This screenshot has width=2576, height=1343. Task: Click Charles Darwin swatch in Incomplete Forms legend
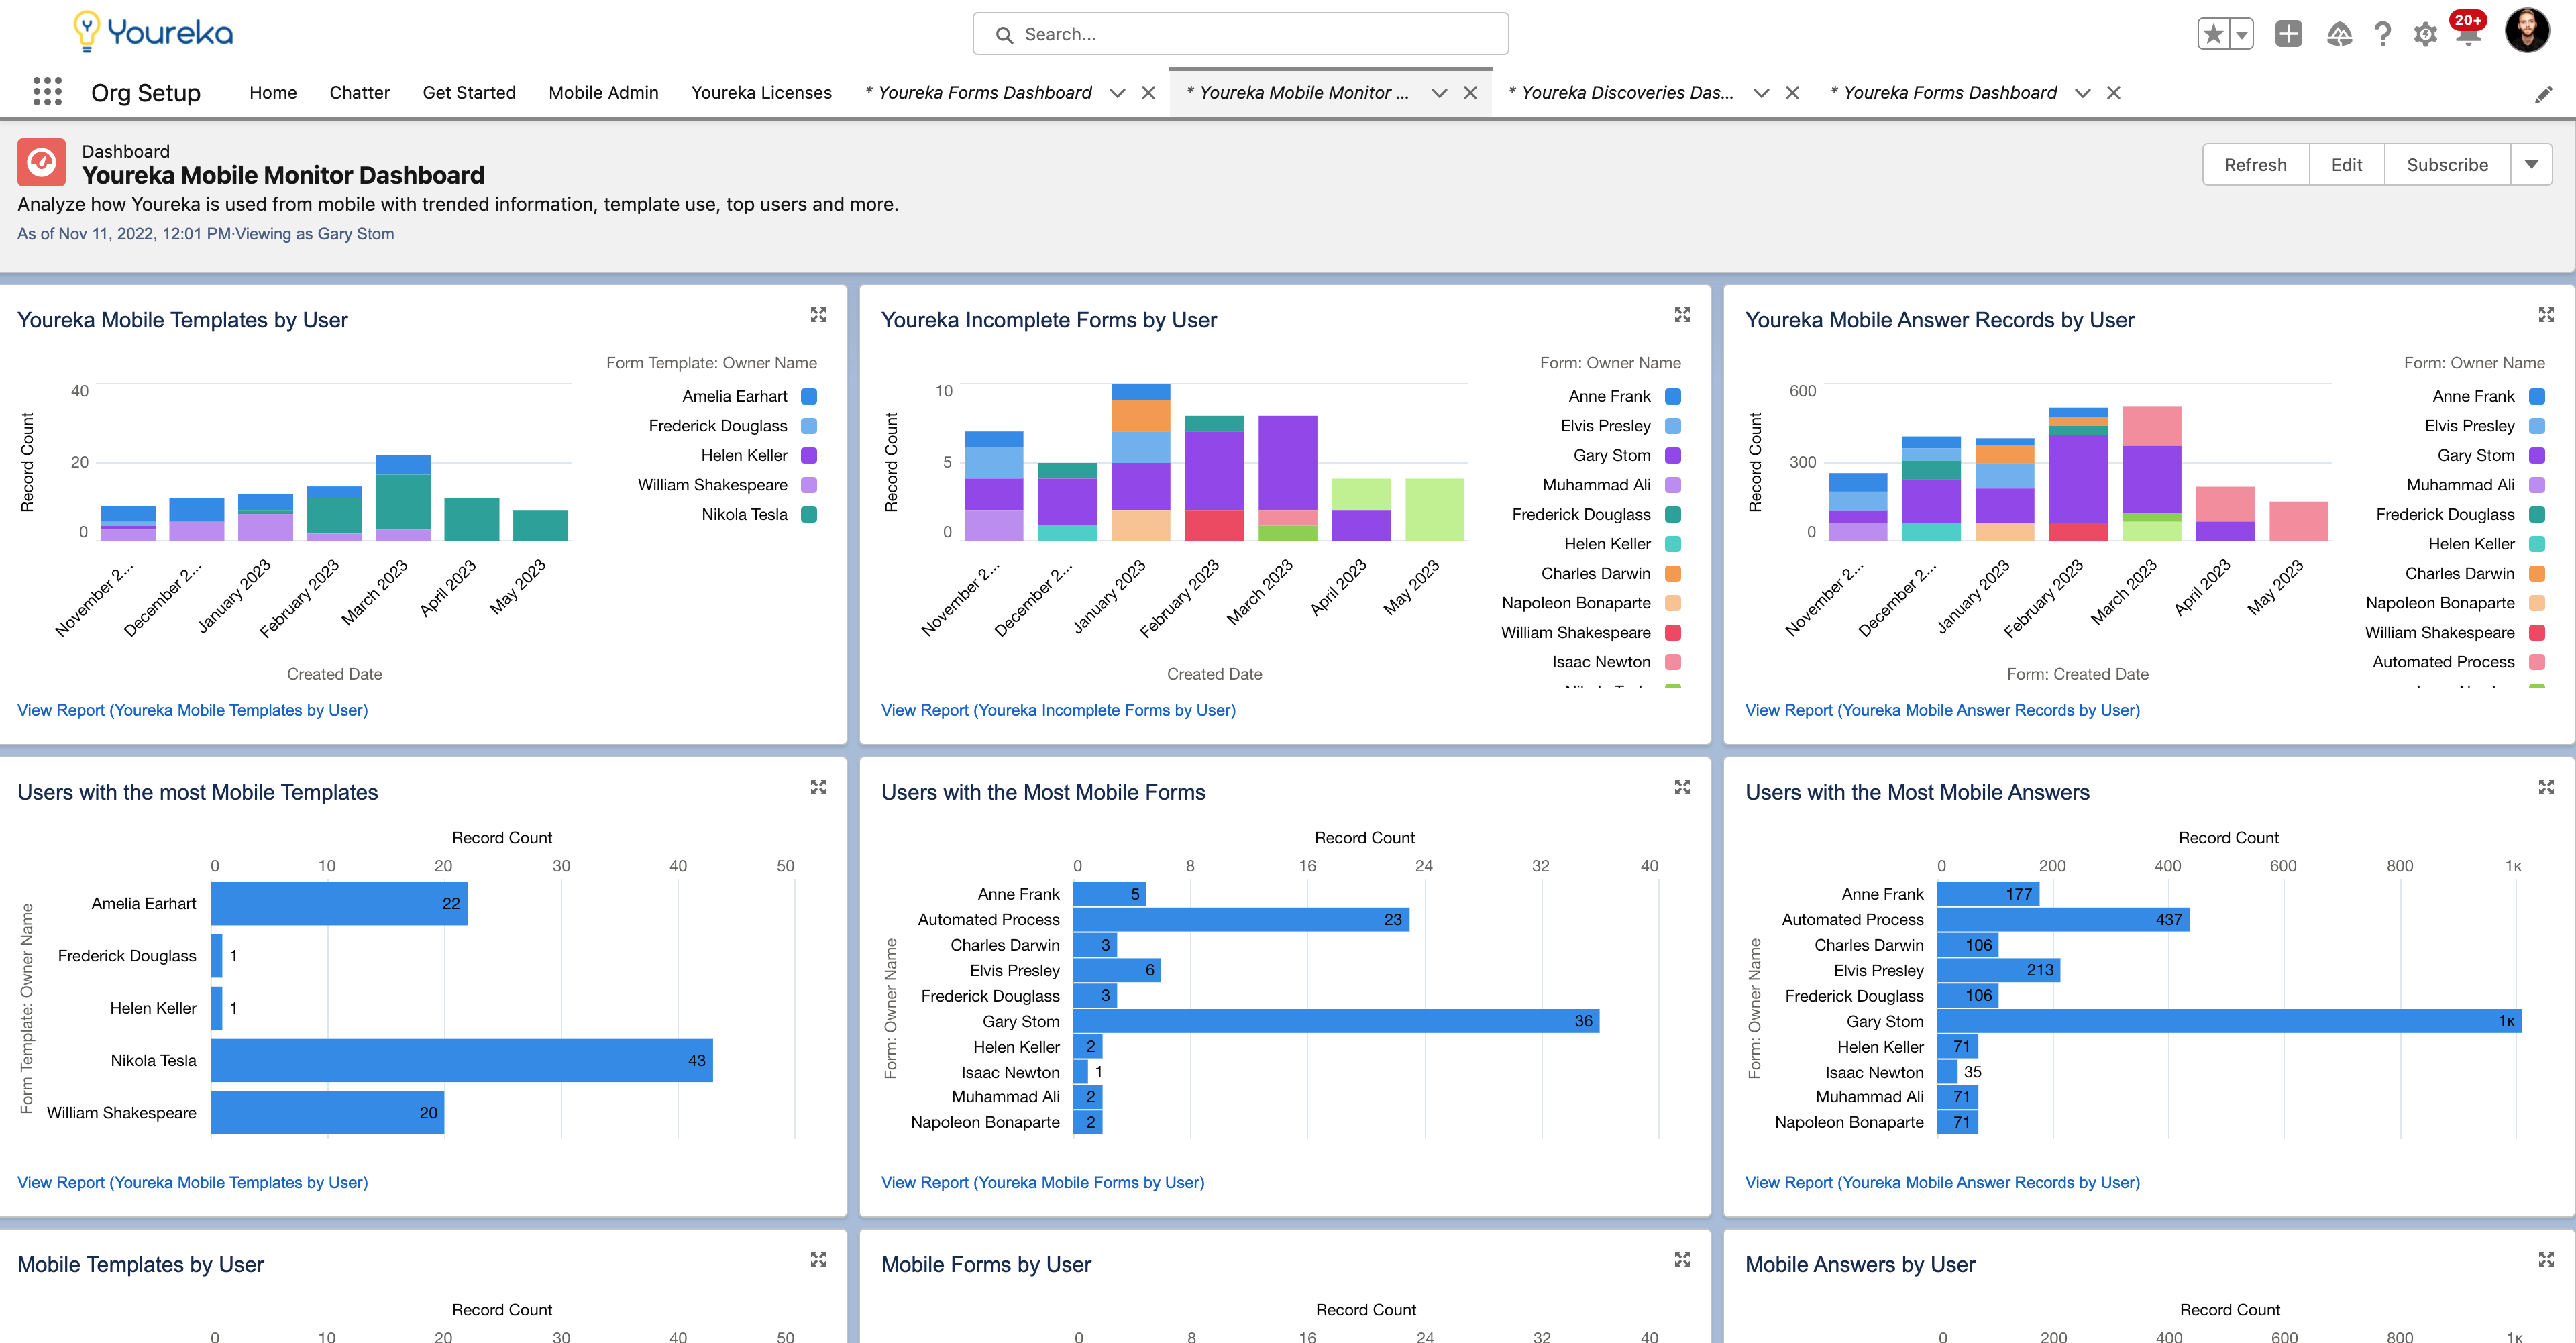pos(1673,574)
